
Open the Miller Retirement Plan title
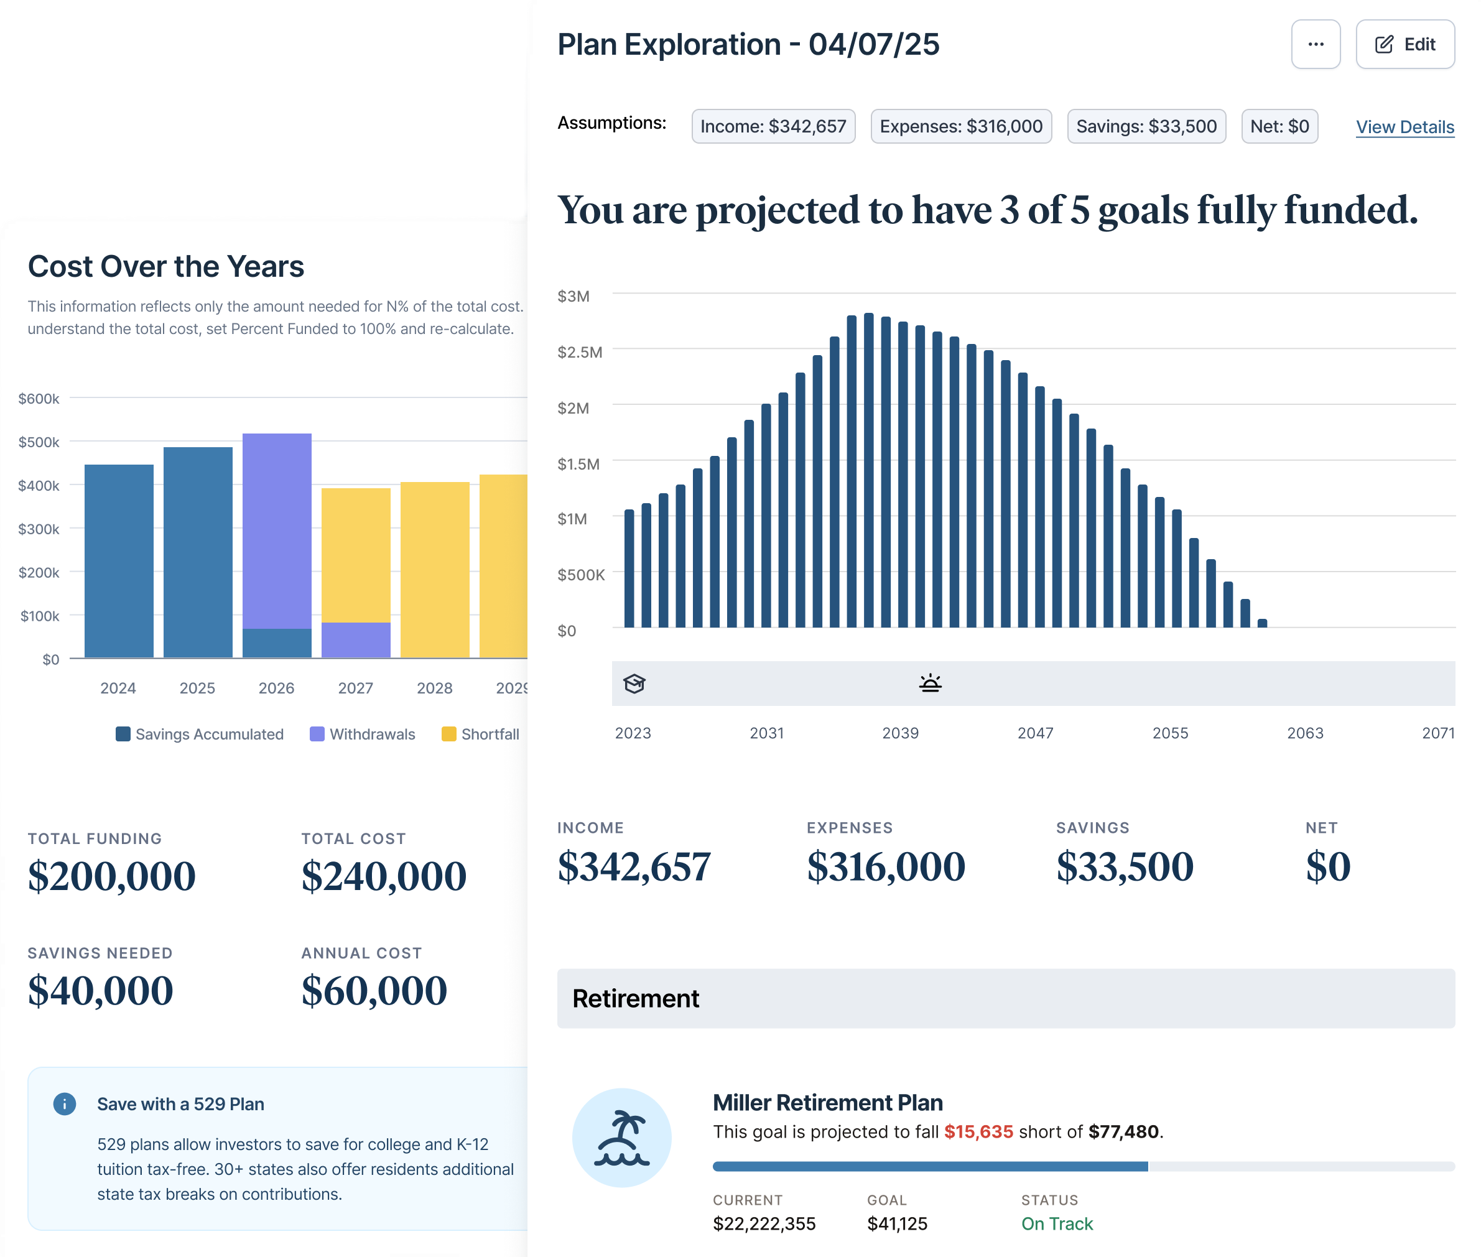827,1102
